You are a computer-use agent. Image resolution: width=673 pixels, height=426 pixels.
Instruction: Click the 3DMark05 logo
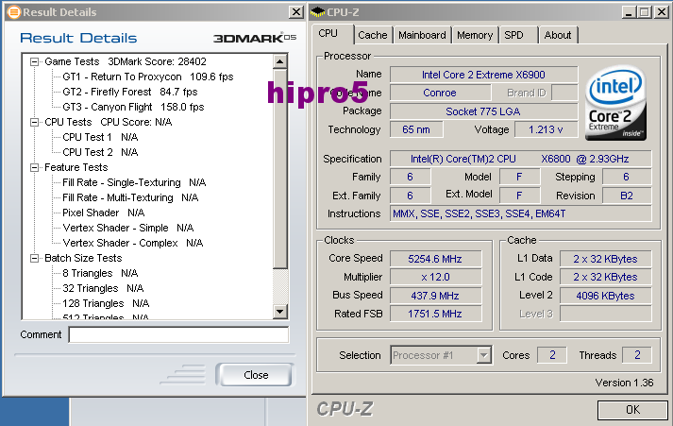coord(255,38)
